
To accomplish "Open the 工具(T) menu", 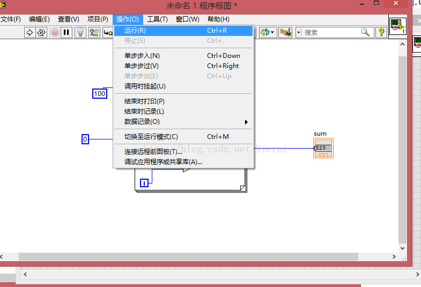I will point(157,19).
